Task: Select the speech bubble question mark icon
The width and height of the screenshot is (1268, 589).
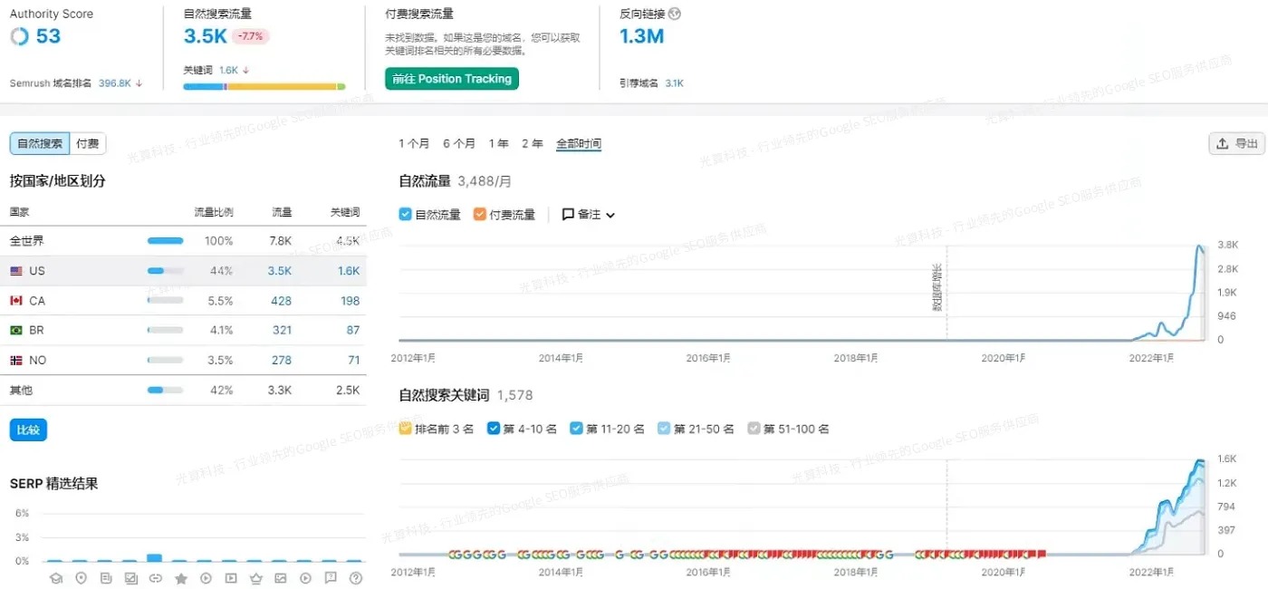Action: tap(331, 578)
